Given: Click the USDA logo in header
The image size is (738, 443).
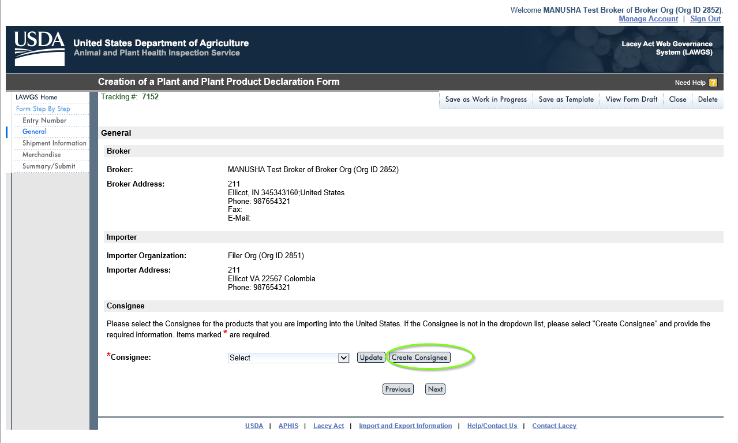Looking at the screenshot, I should (39, 49).
